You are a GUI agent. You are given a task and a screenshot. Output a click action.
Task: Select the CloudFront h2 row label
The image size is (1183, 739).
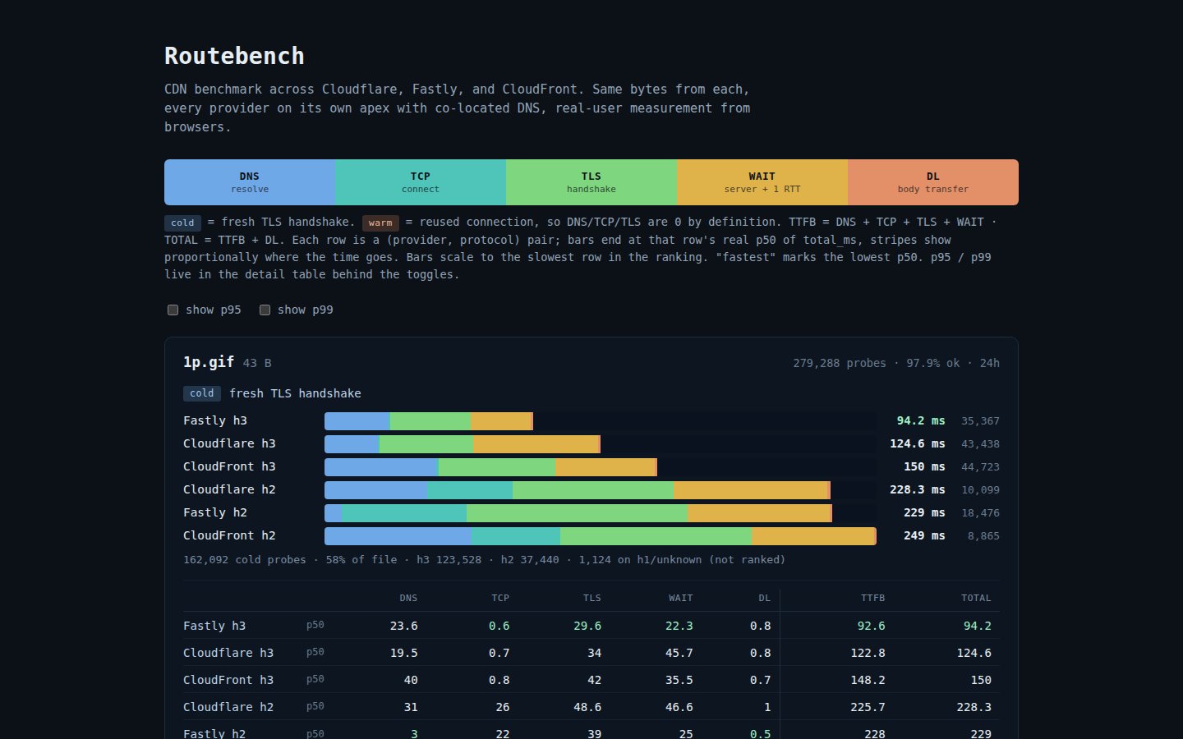(231, 535)
